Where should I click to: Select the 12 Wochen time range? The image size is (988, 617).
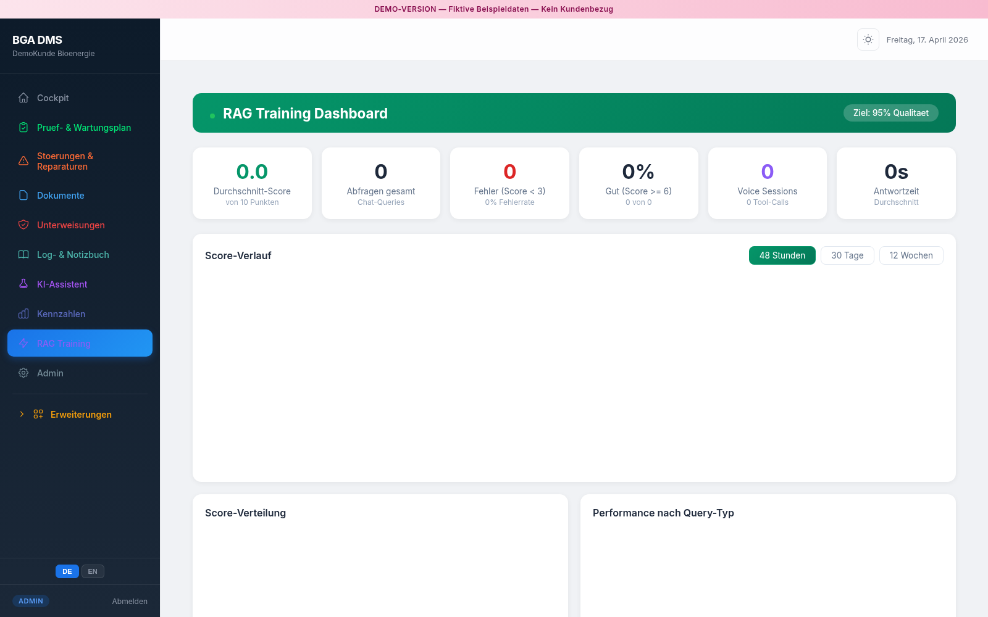tap(911, 255)
